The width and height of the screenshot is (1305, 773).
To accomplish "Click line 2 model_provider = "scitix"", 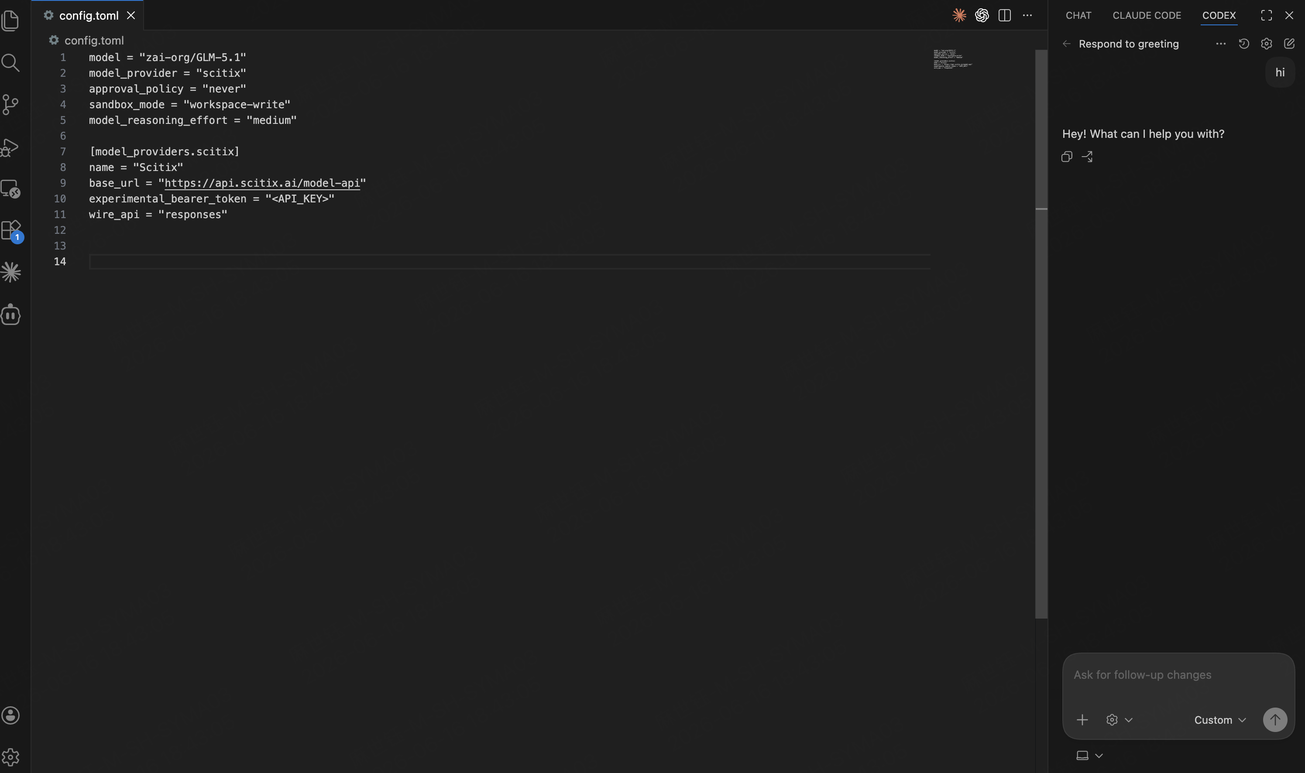I will (167, 73).
